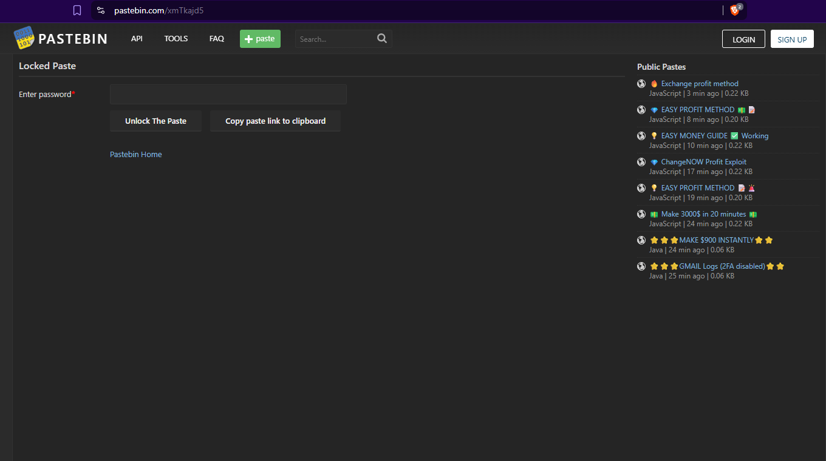The image size is (826, 461).
Task: Click the browser bookmark icon
Action: (x=77, y=10)
